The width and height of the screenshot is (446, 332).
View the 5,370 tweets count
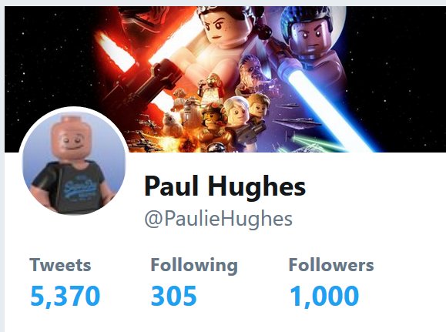[x=65, y=297]
